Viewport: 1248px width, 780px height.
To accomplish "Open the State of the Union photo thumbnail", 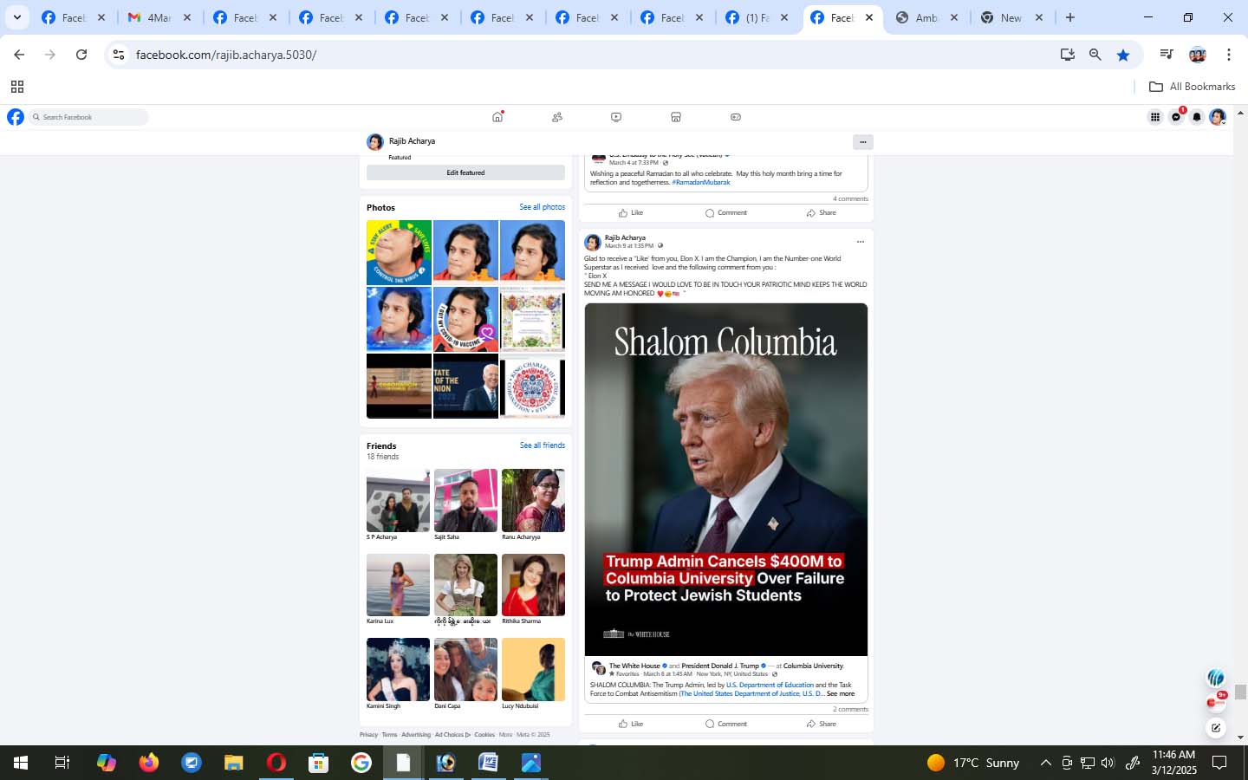I will (465, 386).
